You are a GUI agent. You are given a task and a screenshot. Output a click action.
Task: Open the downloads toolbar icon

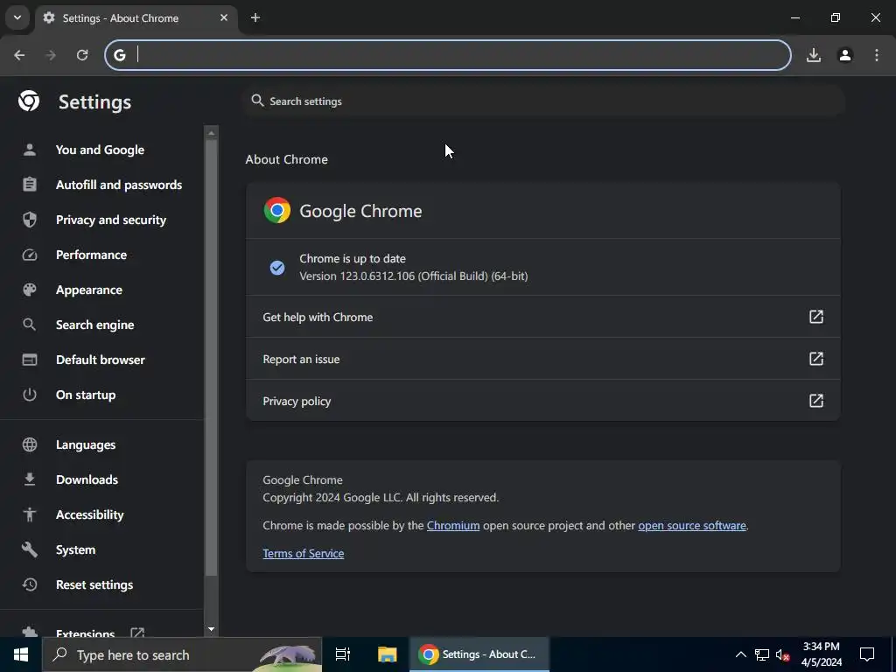tap(814, 55)
